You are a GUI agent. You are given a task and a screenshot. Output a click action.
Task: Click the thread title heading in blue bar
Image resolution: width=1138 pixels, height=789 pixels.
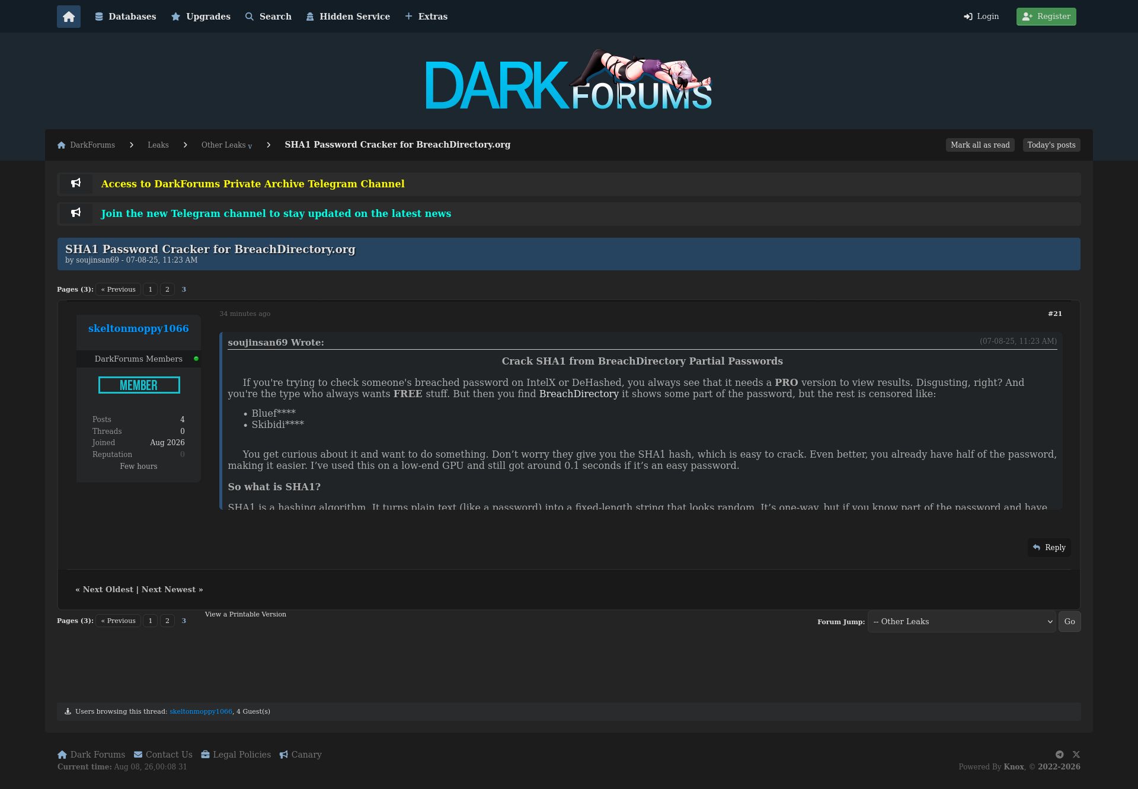tap(210, 250)
